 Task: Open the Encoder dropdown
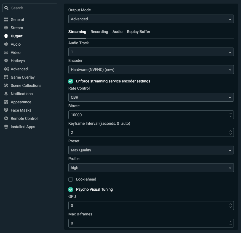[x=151, y=70]
